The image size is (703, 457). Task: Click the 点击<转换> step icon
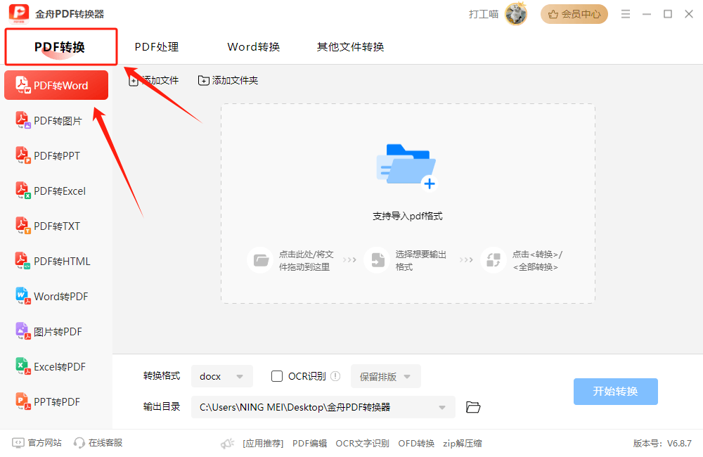(x=494, y=260)
